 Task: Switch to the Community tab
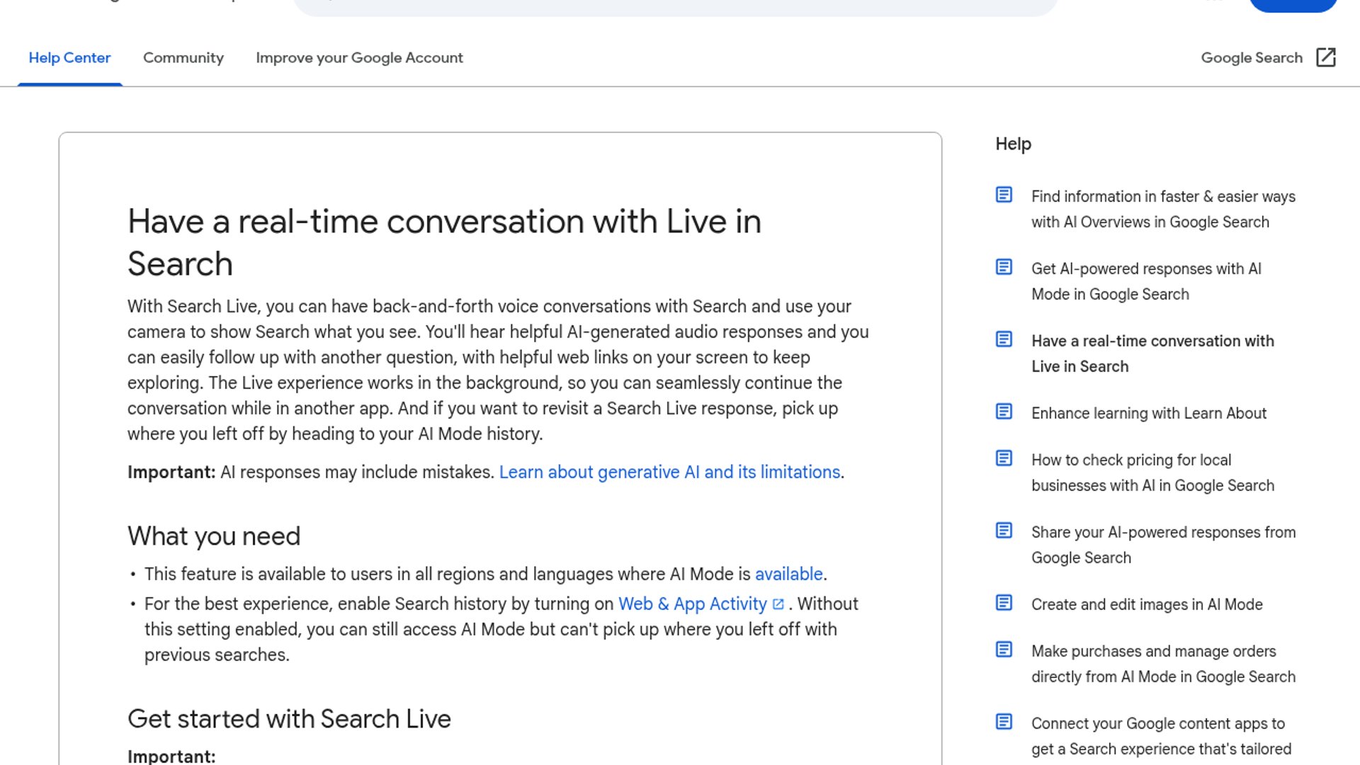183,58
